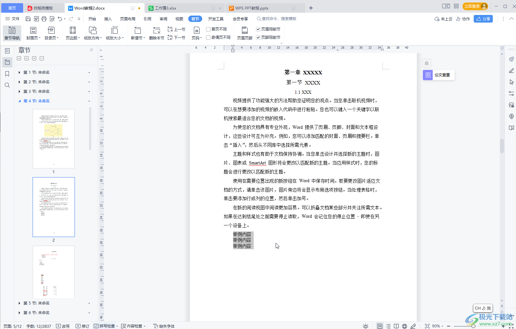Go to previous section with 上一节

[x=176, y=29]
